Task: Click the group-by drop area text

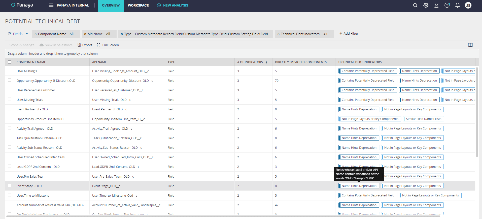Action: [53, 54]
